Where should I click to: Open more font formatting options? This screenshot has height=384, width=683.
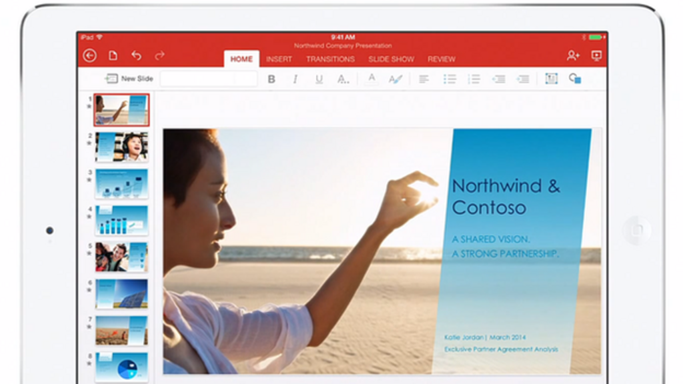[x=343, y=79]
